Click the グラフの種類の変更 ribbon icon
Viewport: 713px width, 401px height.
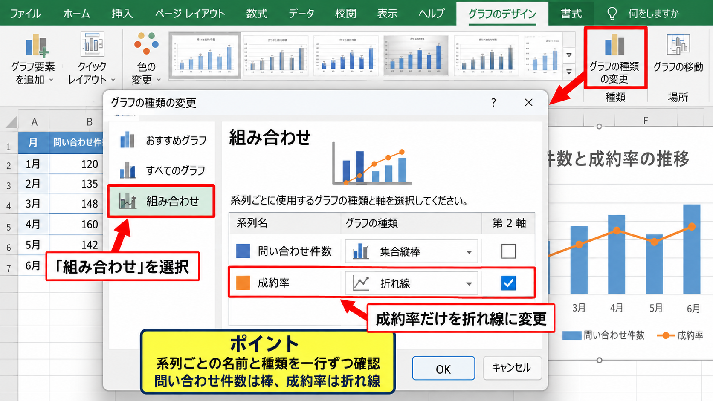[614, 44]
